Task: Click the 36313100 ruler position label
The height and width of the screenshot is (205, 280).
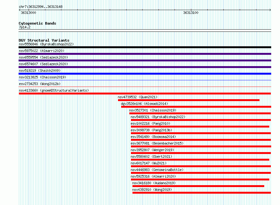Action: click(x=191, y=13)
